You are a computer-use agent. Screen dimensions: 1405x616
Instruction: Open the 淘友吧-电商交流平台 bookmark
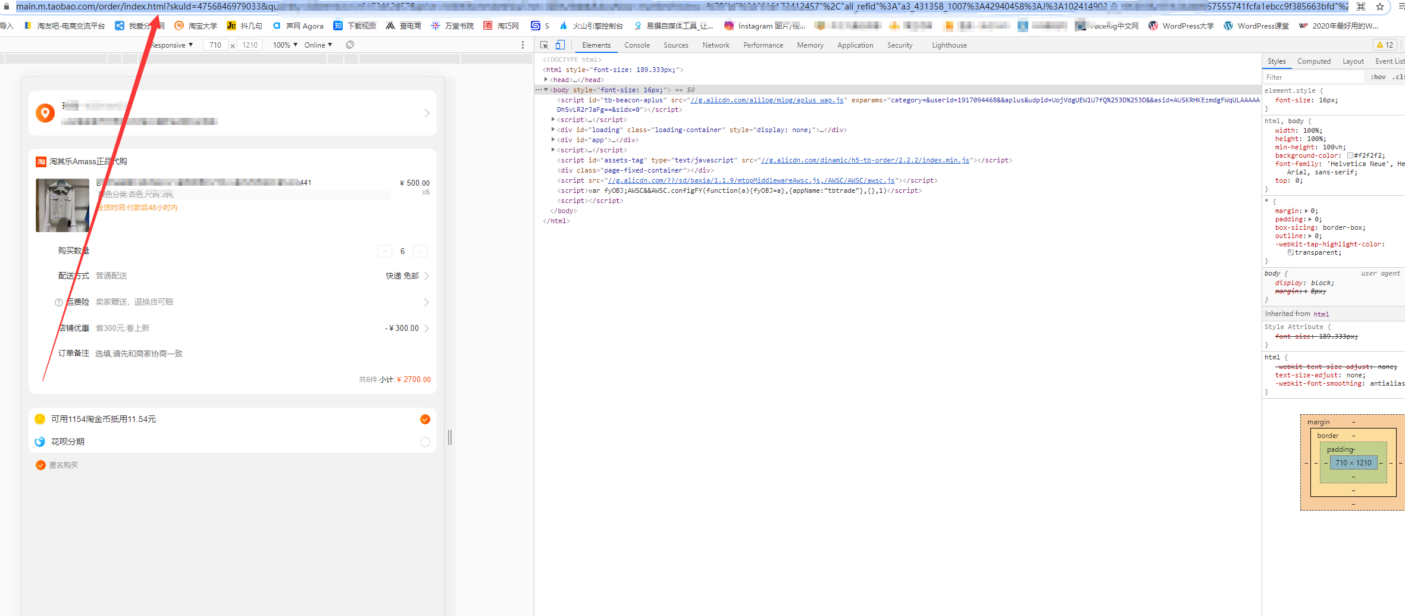pyautogui.click(x=64, y=26)
